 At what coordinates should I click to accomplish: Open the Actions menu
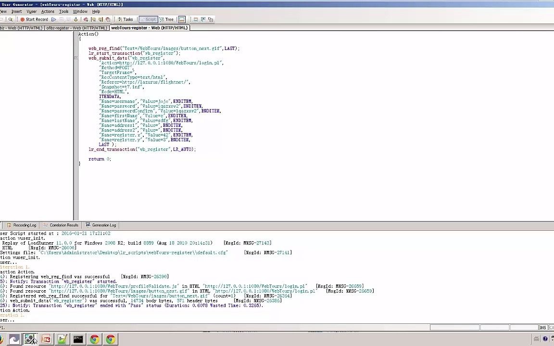[x=48, y=11]
